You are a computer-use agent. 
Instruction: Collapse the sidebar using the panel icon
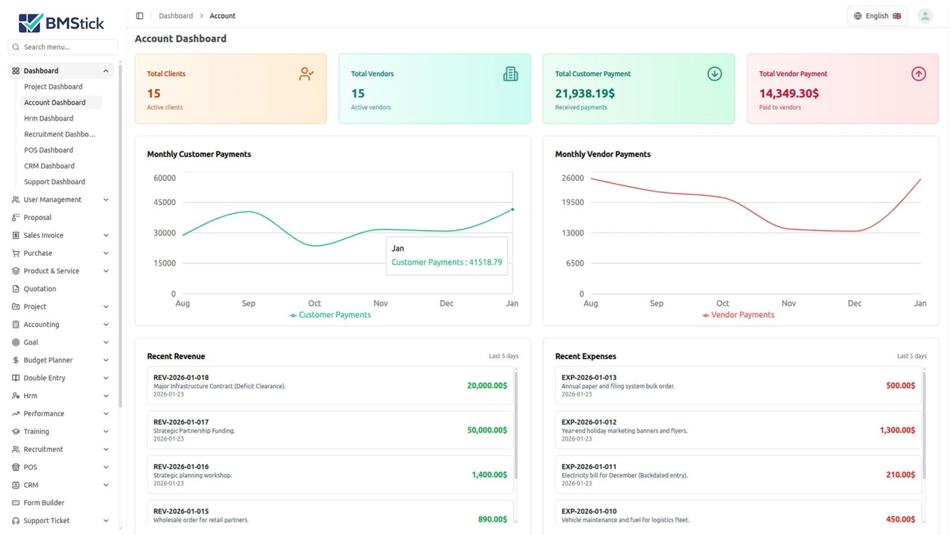(139, 15)
